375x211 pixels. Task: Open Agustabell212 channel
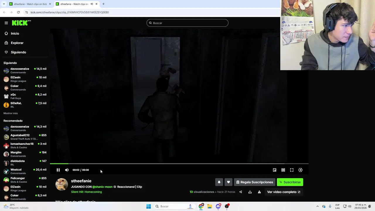click(x=25, y=137)
